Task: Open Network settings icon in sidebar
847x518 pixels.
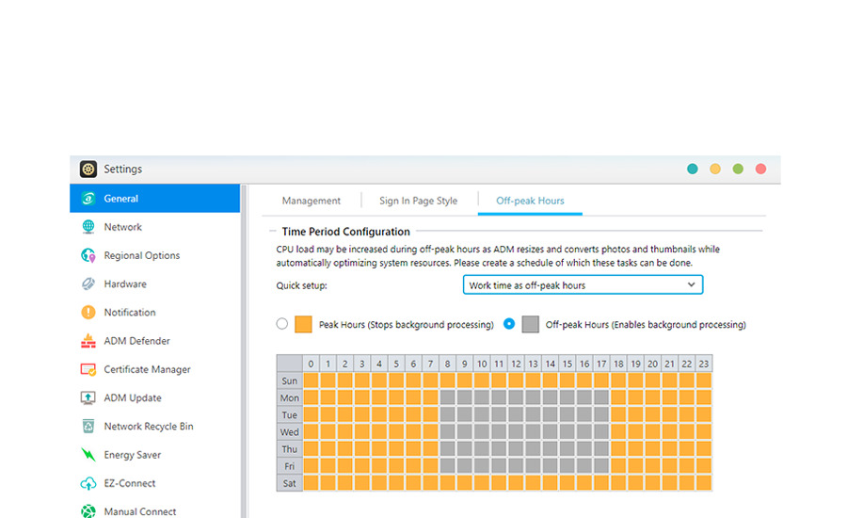Action: click(x=88, y=227)
